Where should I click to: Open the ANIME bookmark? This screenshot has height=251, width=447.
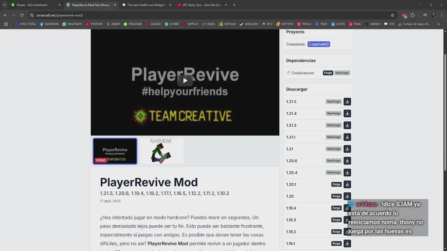(113, 24)
